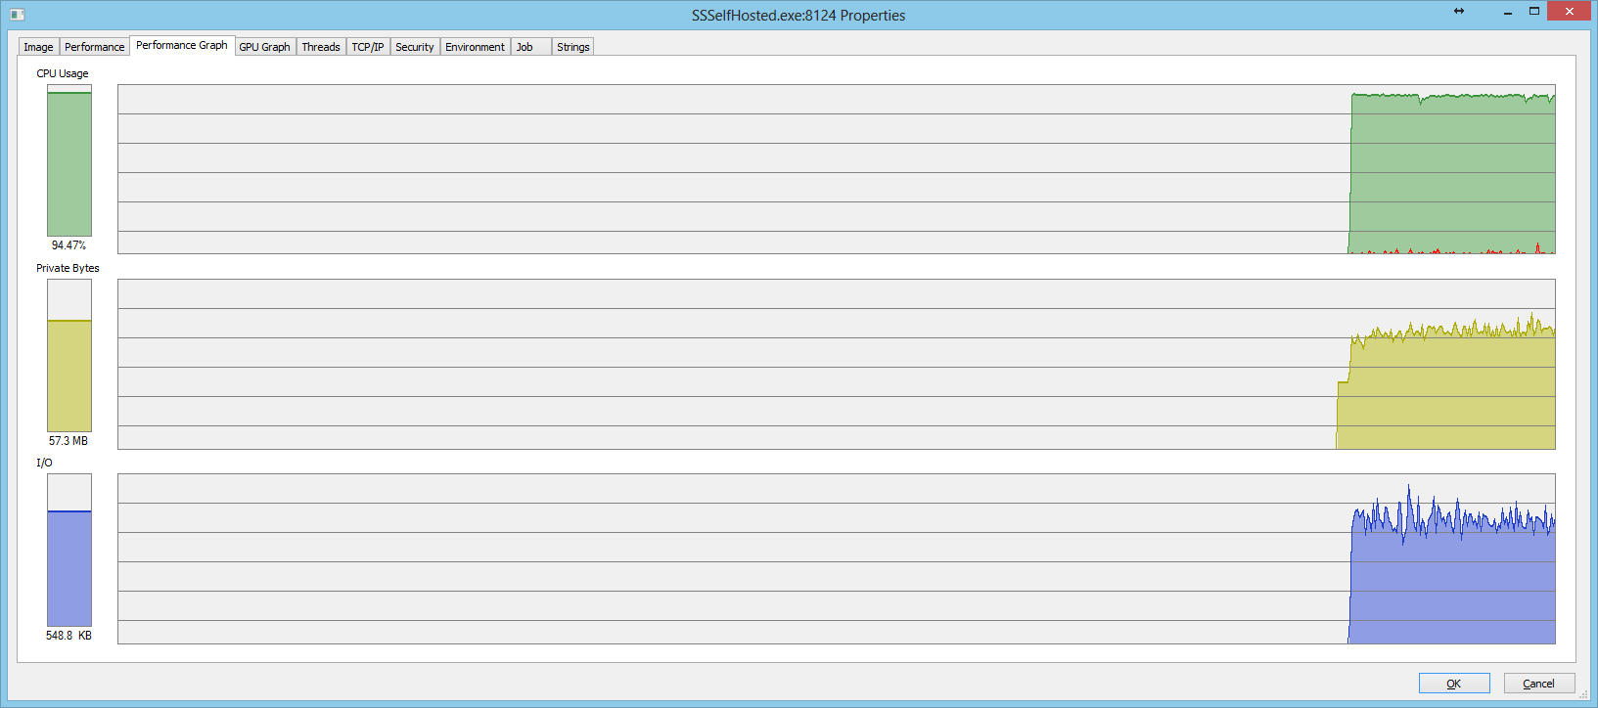Screen dimensions: 1598x708
Task: Open the TCP/IP tab
Action: tap(367, 47)
